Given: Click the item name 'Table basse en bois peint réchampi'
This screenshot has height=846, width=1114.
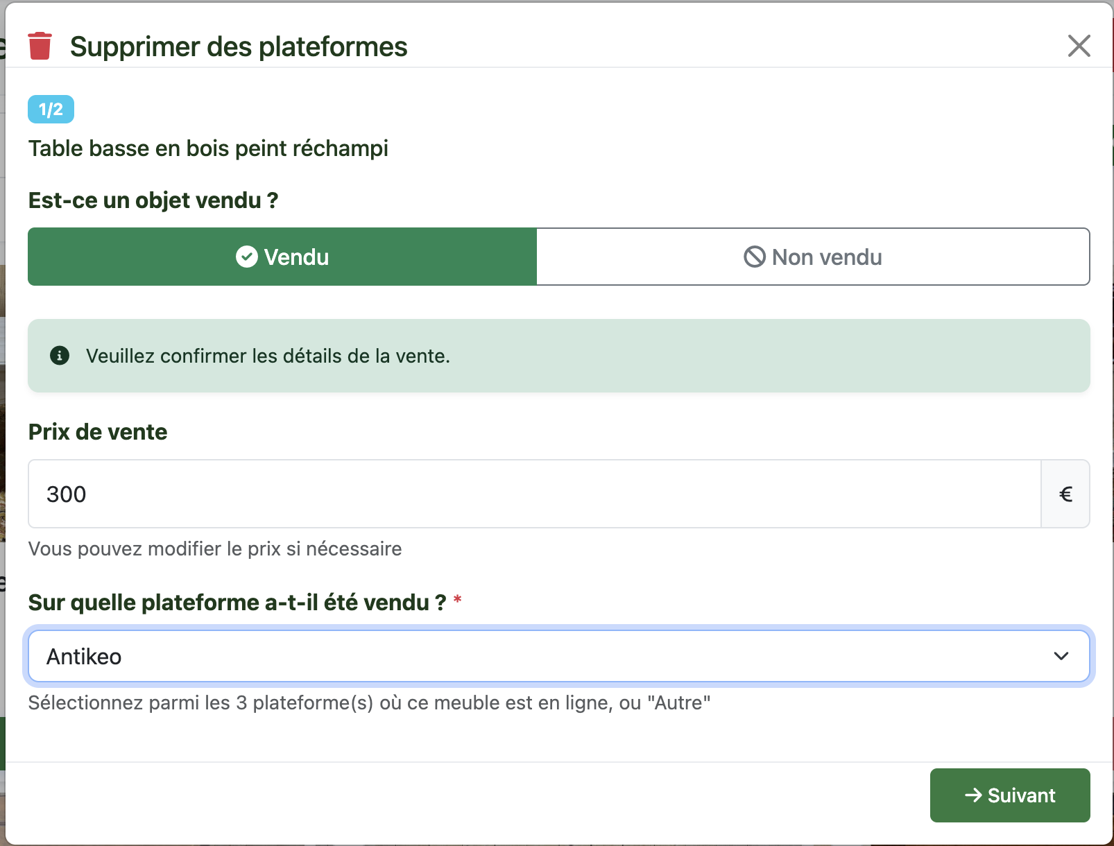Looking at the screenshot, I should [208, 148].
